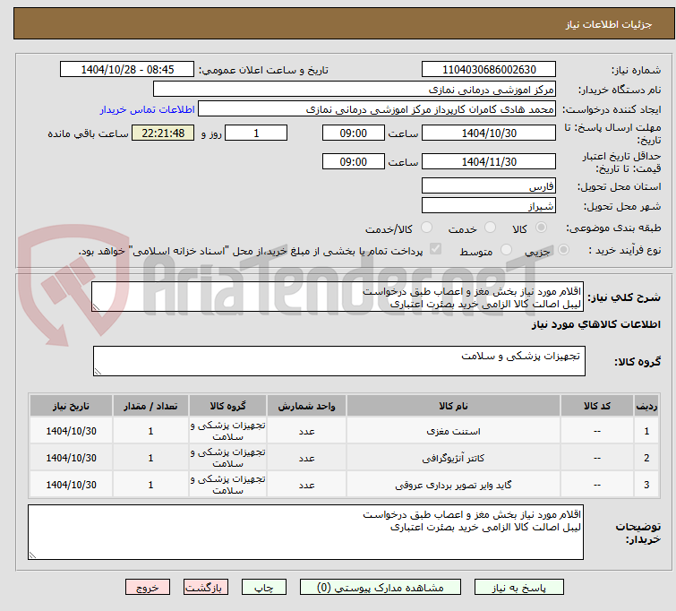This screenshot has height=611, width=676.
Task: Click the ایجاد کننده درخواست field
Action: (377, 109)
